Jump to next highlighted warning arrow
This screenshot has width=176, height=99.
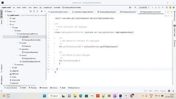coord(172,16)
